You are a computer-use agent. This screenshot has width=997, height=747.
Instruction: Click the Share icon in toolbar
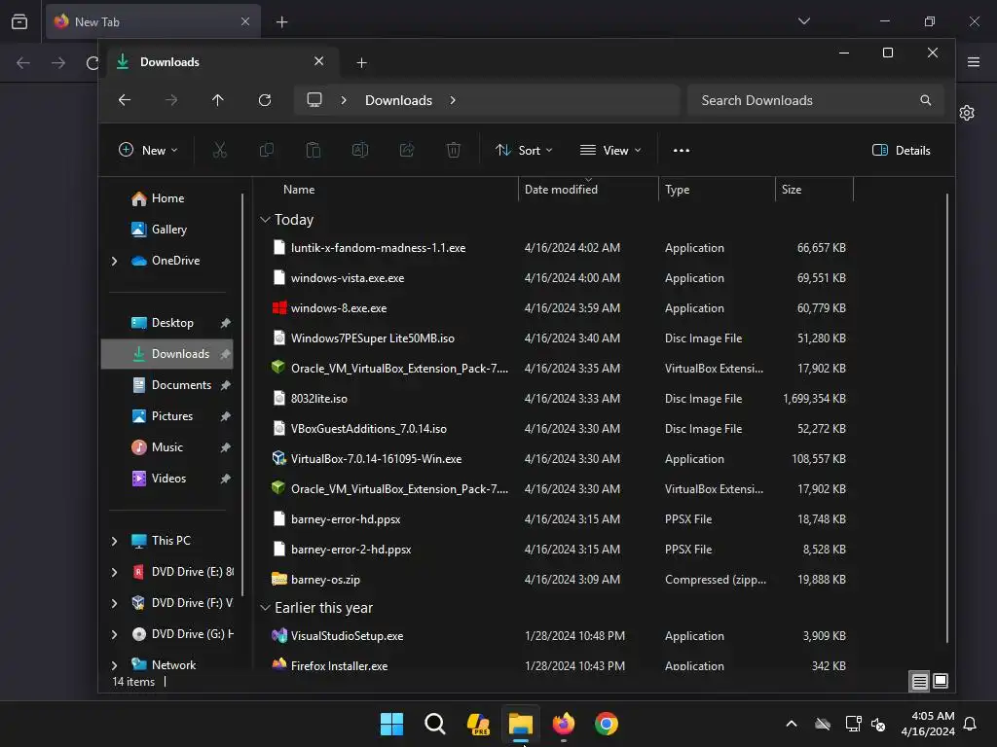tap(407, 151)
